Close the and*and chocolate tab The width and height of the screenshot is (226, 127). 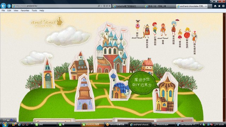tap(206, 6)
